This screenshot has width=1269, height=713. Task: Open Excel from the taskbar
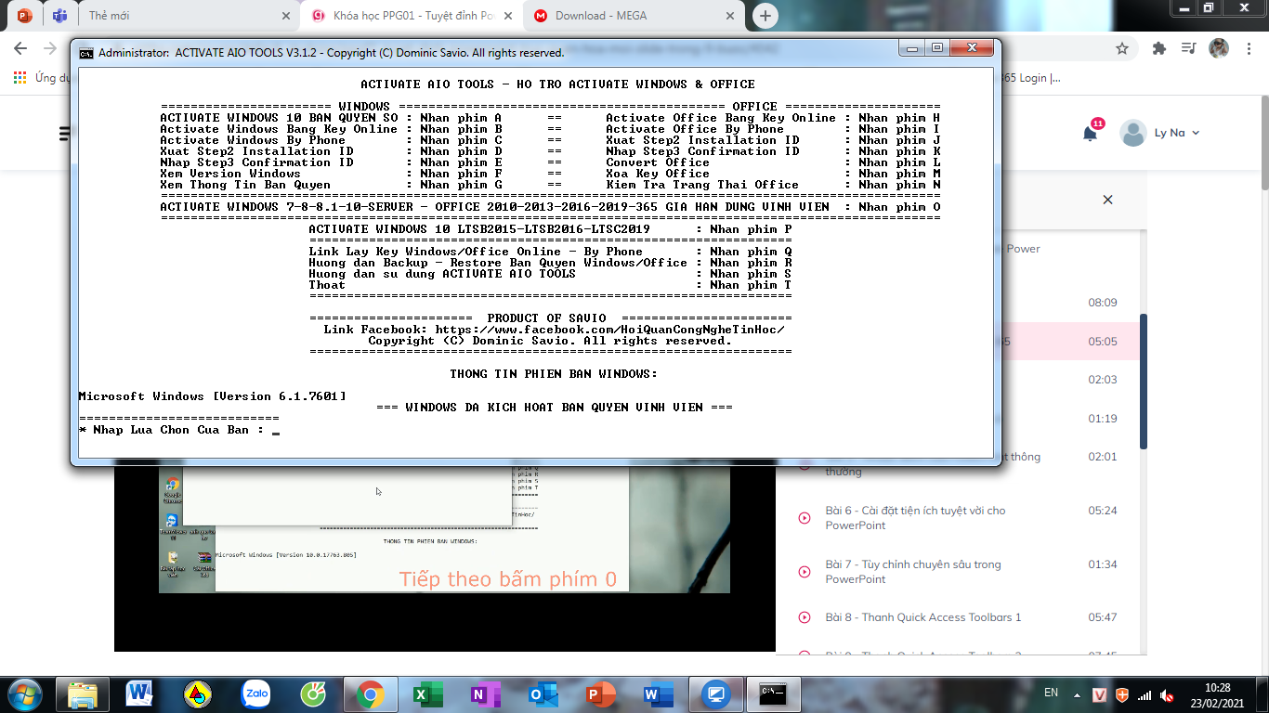(x=428, y=694)
